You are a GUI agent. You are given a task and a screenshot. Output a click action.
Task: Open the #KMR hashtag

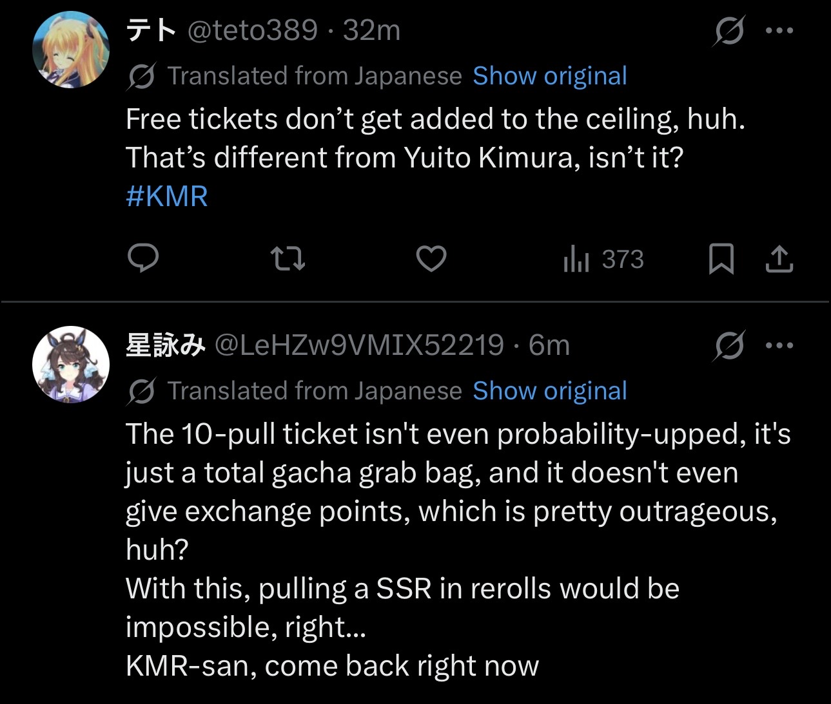167,196
